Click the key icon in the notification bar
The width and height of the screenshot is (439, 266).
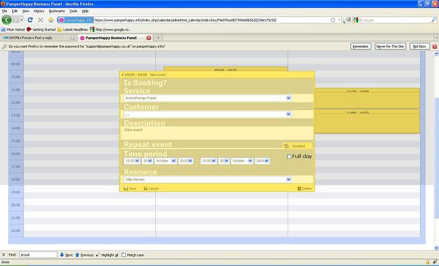pos(4,46)
